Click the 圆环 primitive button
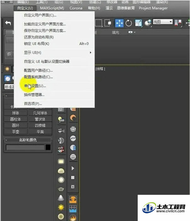Viewport: 190px width, 221px height. [x=15, y=125]
